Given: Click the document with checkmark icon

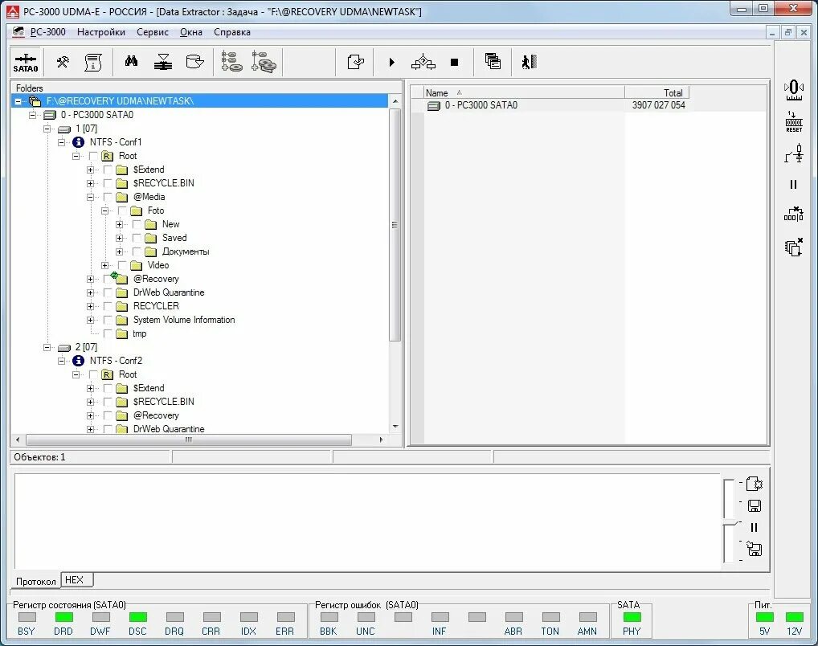Looking at the screenshot, I should click(x=356, y=62).
